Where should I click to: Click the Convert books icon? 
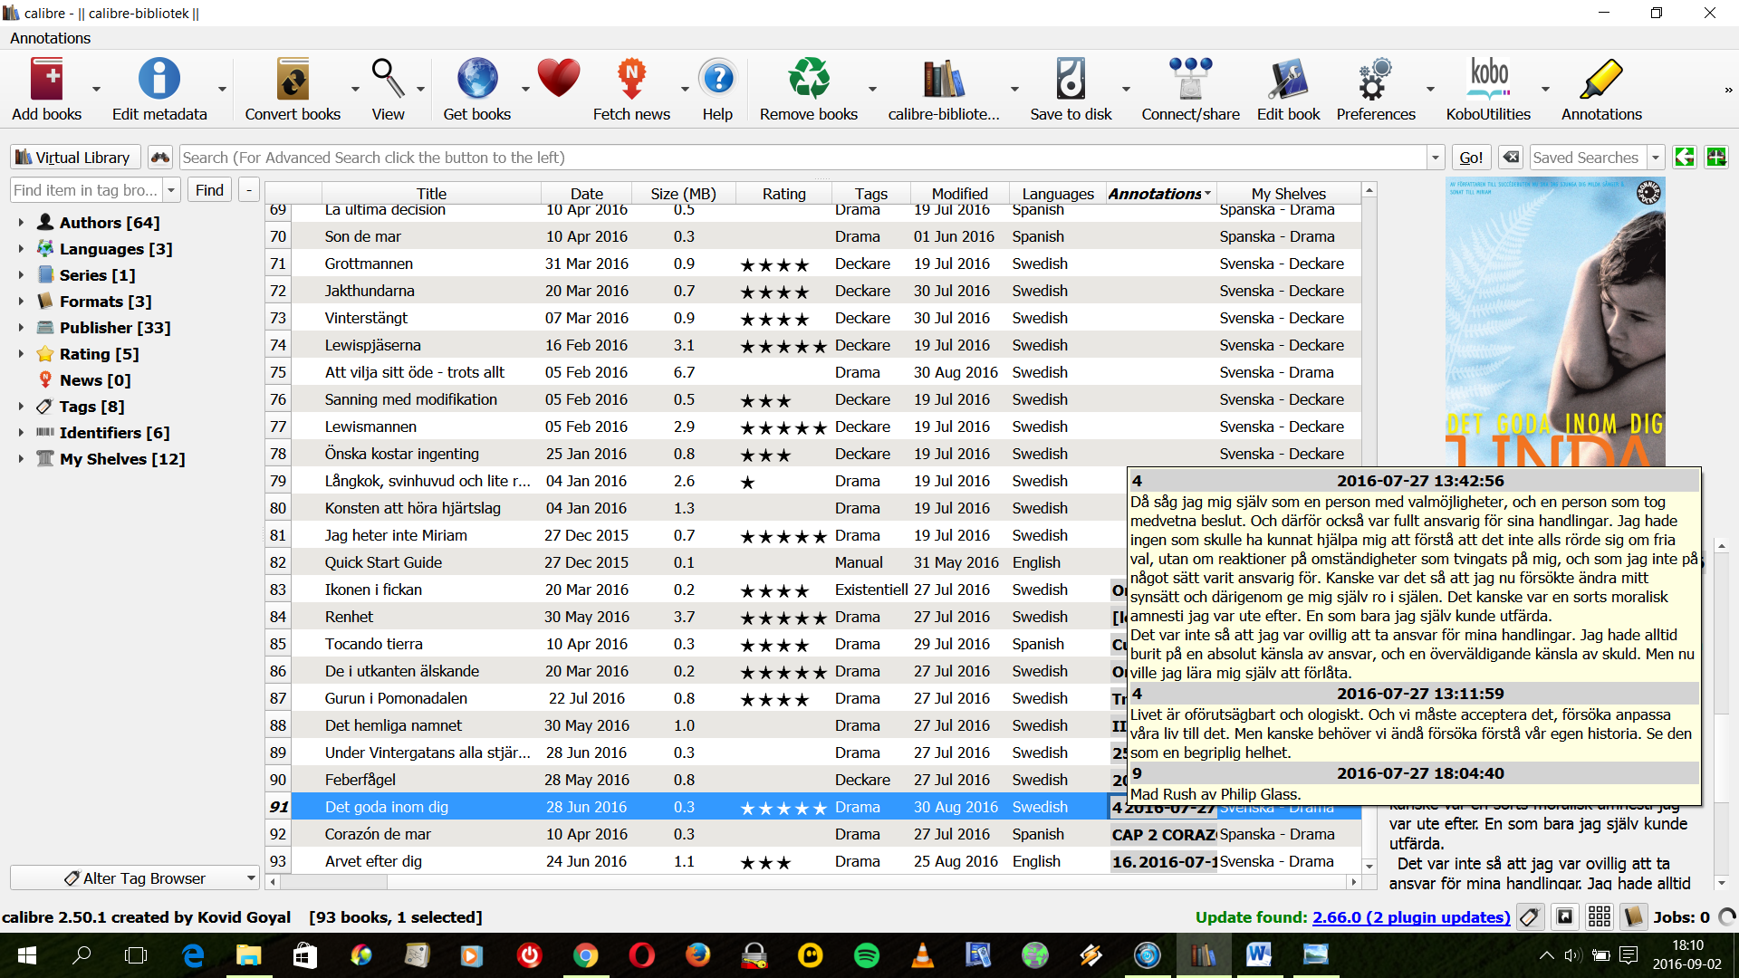point(292,80)
